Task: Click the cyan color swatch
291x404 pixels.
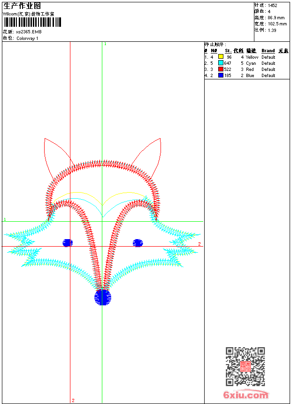Action: click(221, 63)
